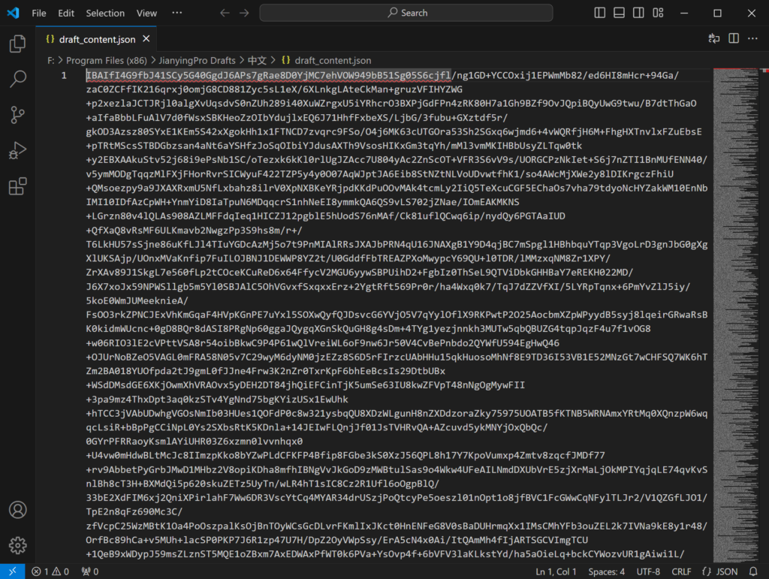Click text line starting +1QeB9xWDypJ59msZLzn

pyautogui.click(x=385, y=554)
